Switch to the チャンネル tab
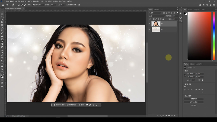 (157, 9)
